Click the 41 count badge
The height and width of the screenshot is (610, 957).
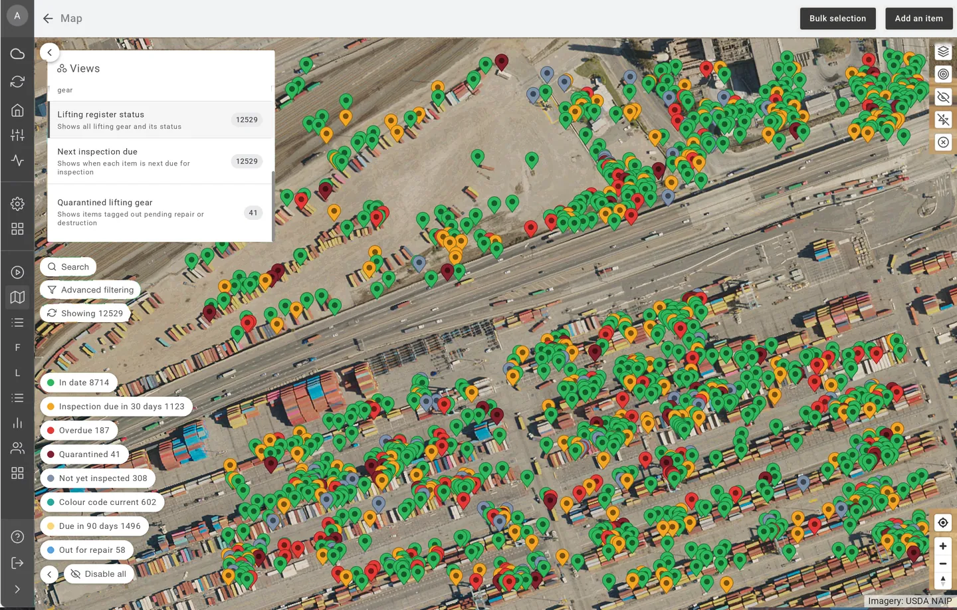pyautogui.click(x=253, y=213)
